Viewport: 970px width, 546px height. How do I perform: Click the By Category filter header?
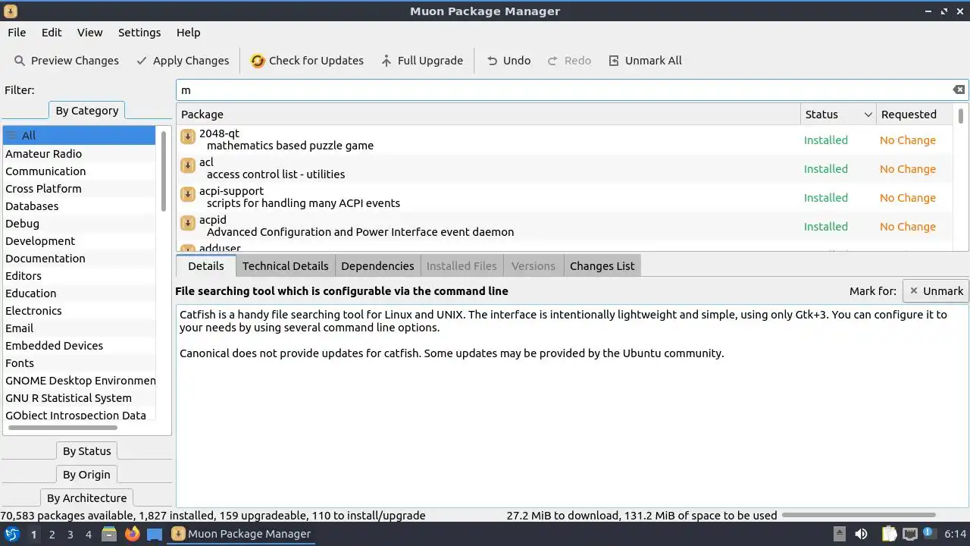(x=86, y=111)
